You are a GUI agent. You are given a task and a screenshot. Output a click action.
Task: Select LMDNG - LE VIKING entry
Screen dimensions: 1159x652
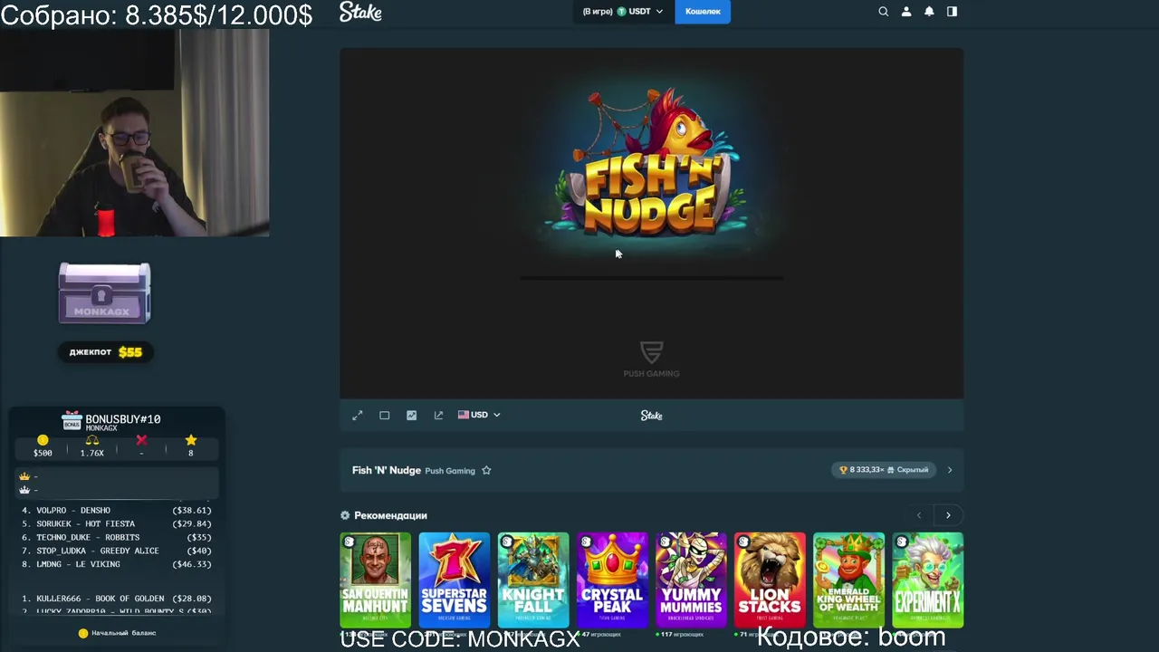click(x=117, y=564)
